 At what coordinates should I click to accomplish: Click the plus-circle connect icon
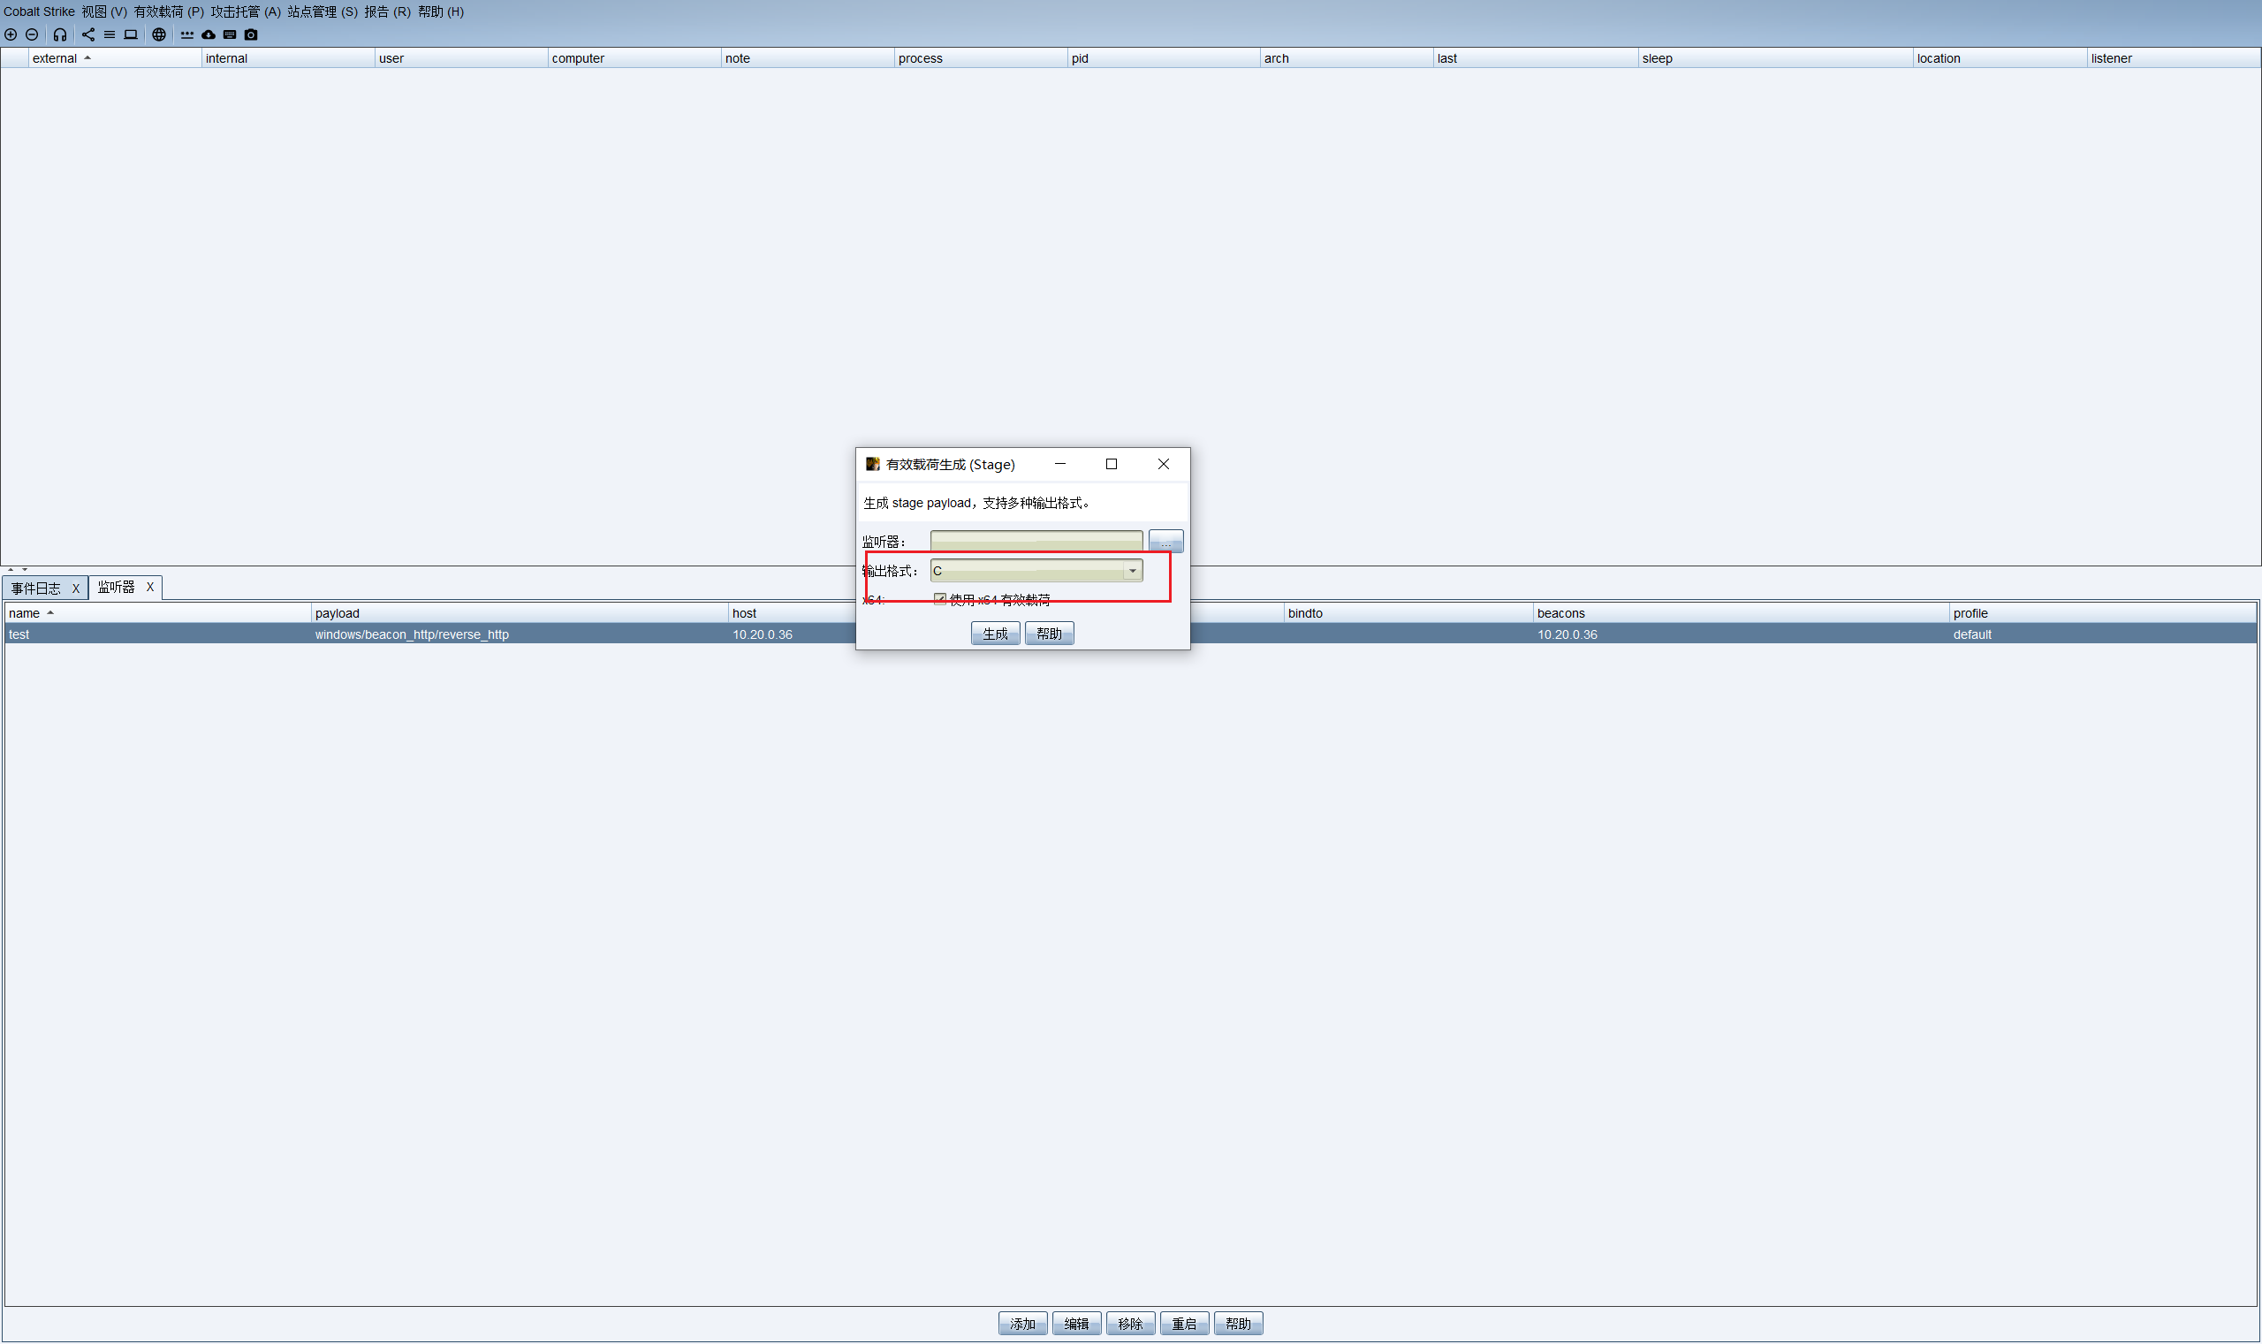tap(11, 34)
